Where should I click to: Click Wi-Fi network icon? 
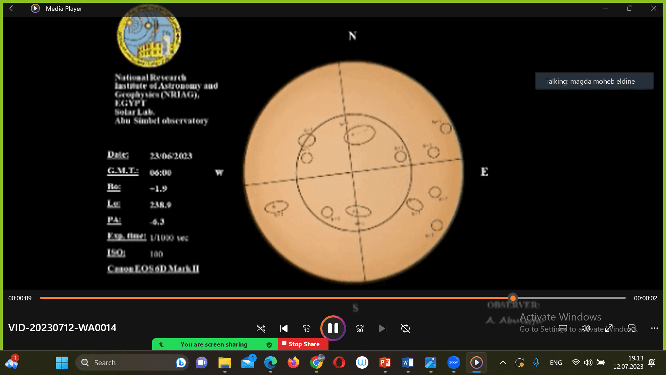575,363
